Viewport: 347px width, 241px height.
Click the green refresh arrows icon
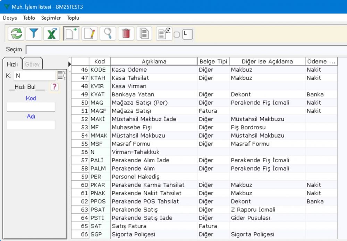tap(16, 34)
